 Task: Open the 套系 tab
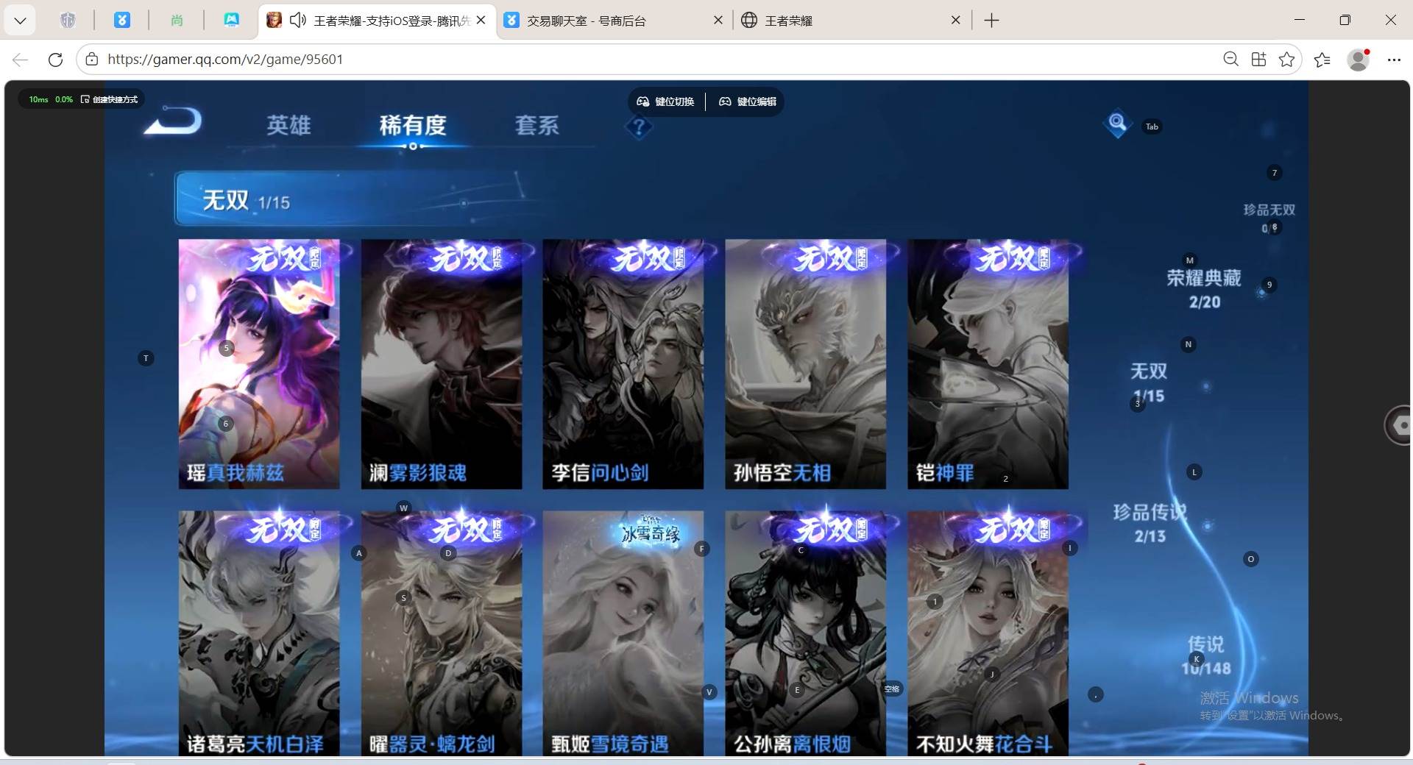point(536,125)
